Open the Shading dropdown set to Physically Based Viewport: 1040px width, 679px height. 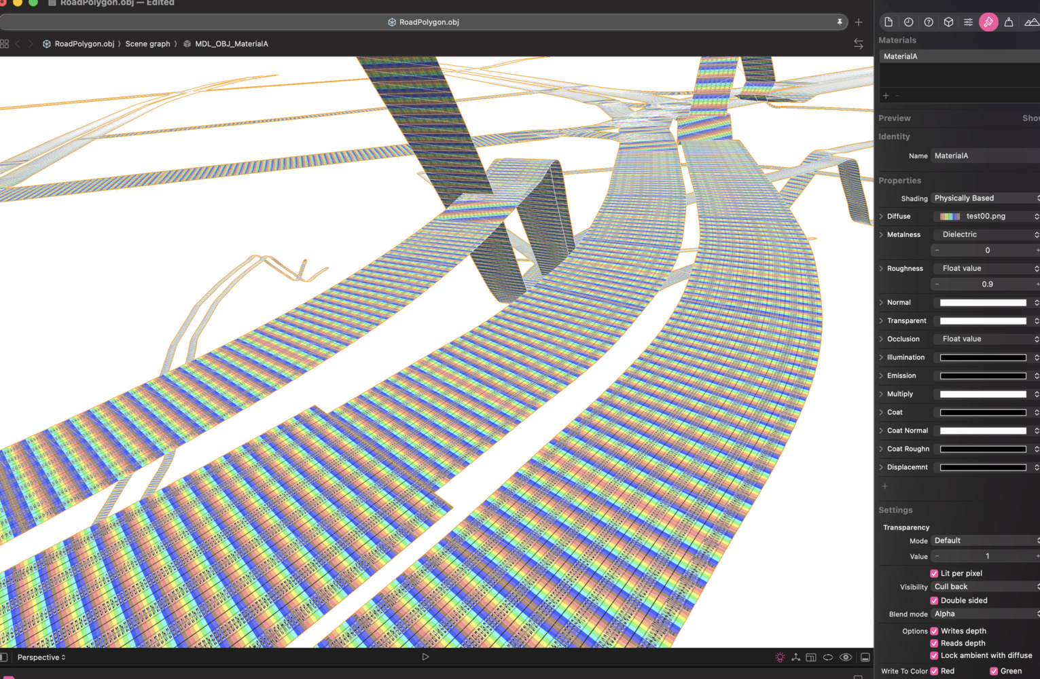tap(985, 198)
